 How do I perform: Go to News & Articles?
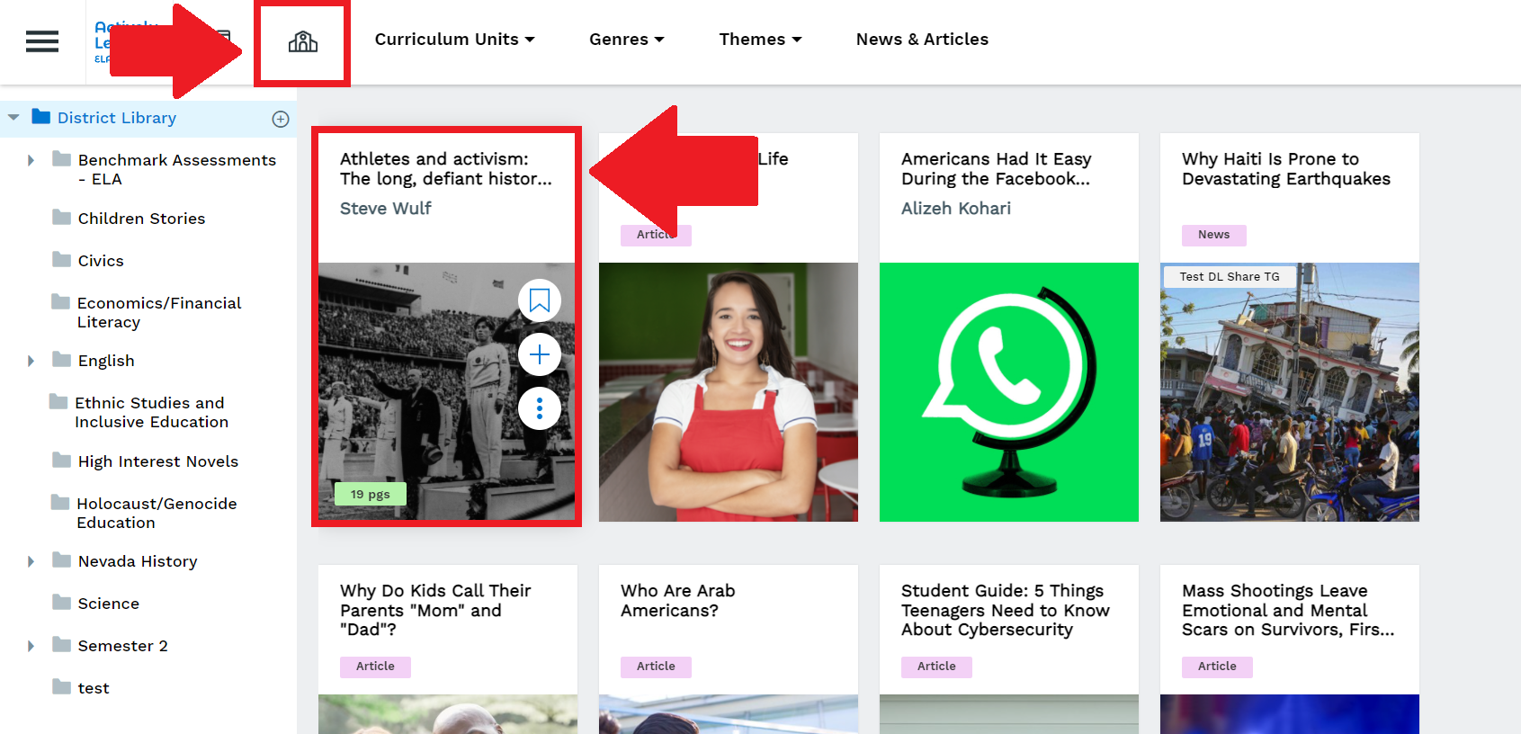click(922, 40)
